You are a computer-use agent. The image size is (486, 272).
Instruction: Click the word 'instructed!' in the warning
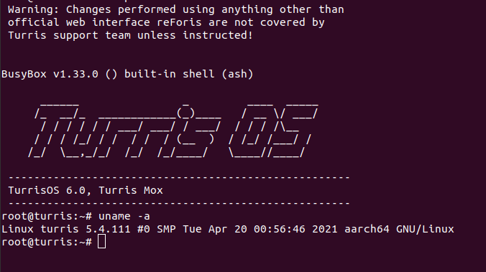point(218,35)
